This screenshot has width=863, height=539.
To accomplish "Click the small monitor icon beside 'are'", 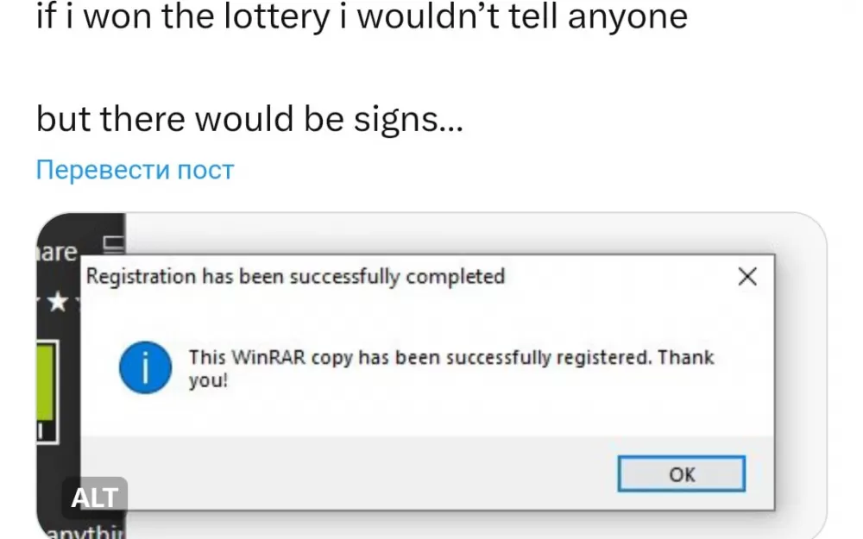I will coord(114,244).
